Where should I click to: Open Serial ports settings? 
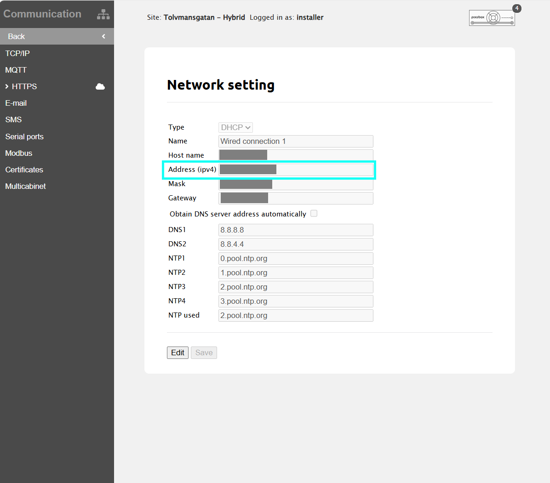tap(24, 136)
